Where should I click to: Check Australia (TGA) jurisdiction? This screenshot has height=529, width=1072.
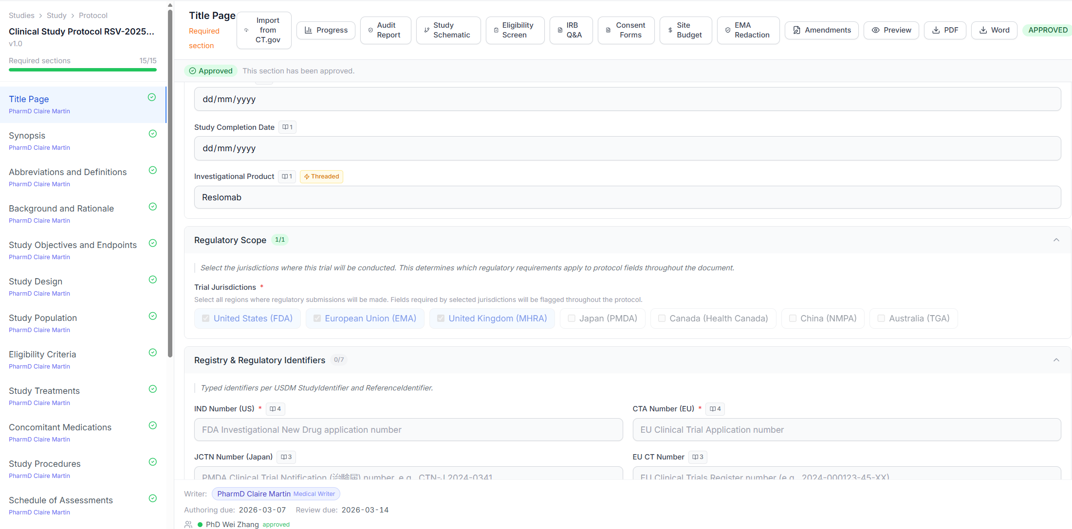(881, 318)
